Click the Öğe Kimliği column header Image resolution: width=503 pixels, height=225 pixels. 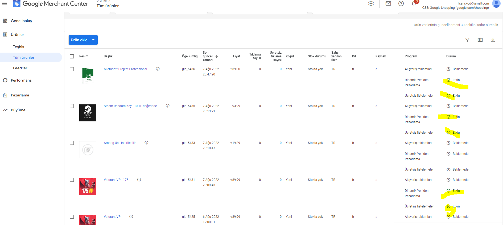[x=190, y=56]
